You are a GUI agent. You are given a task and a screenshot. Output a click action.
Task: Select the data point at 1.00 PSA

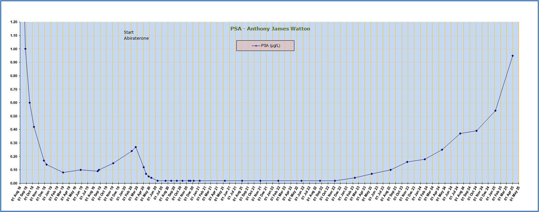pos(25,49)
